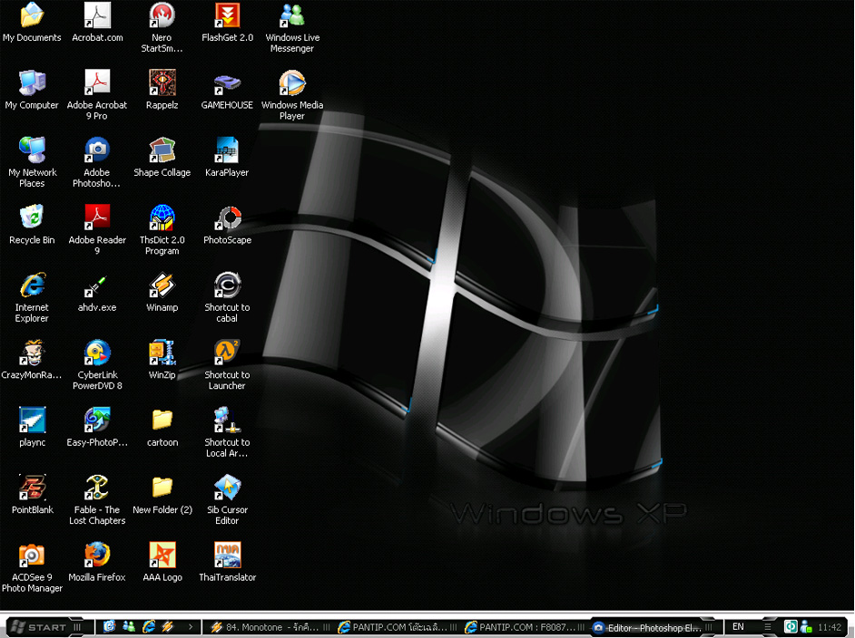Open the Recycle Bin
This screenshot has height=638, width=855.
[32, 226]
